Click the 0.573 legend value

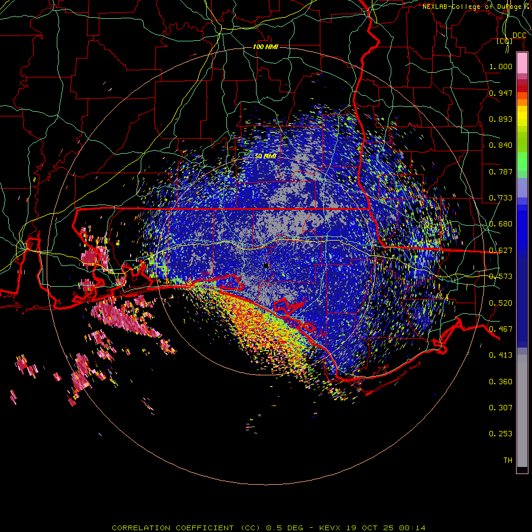(501, 276)
